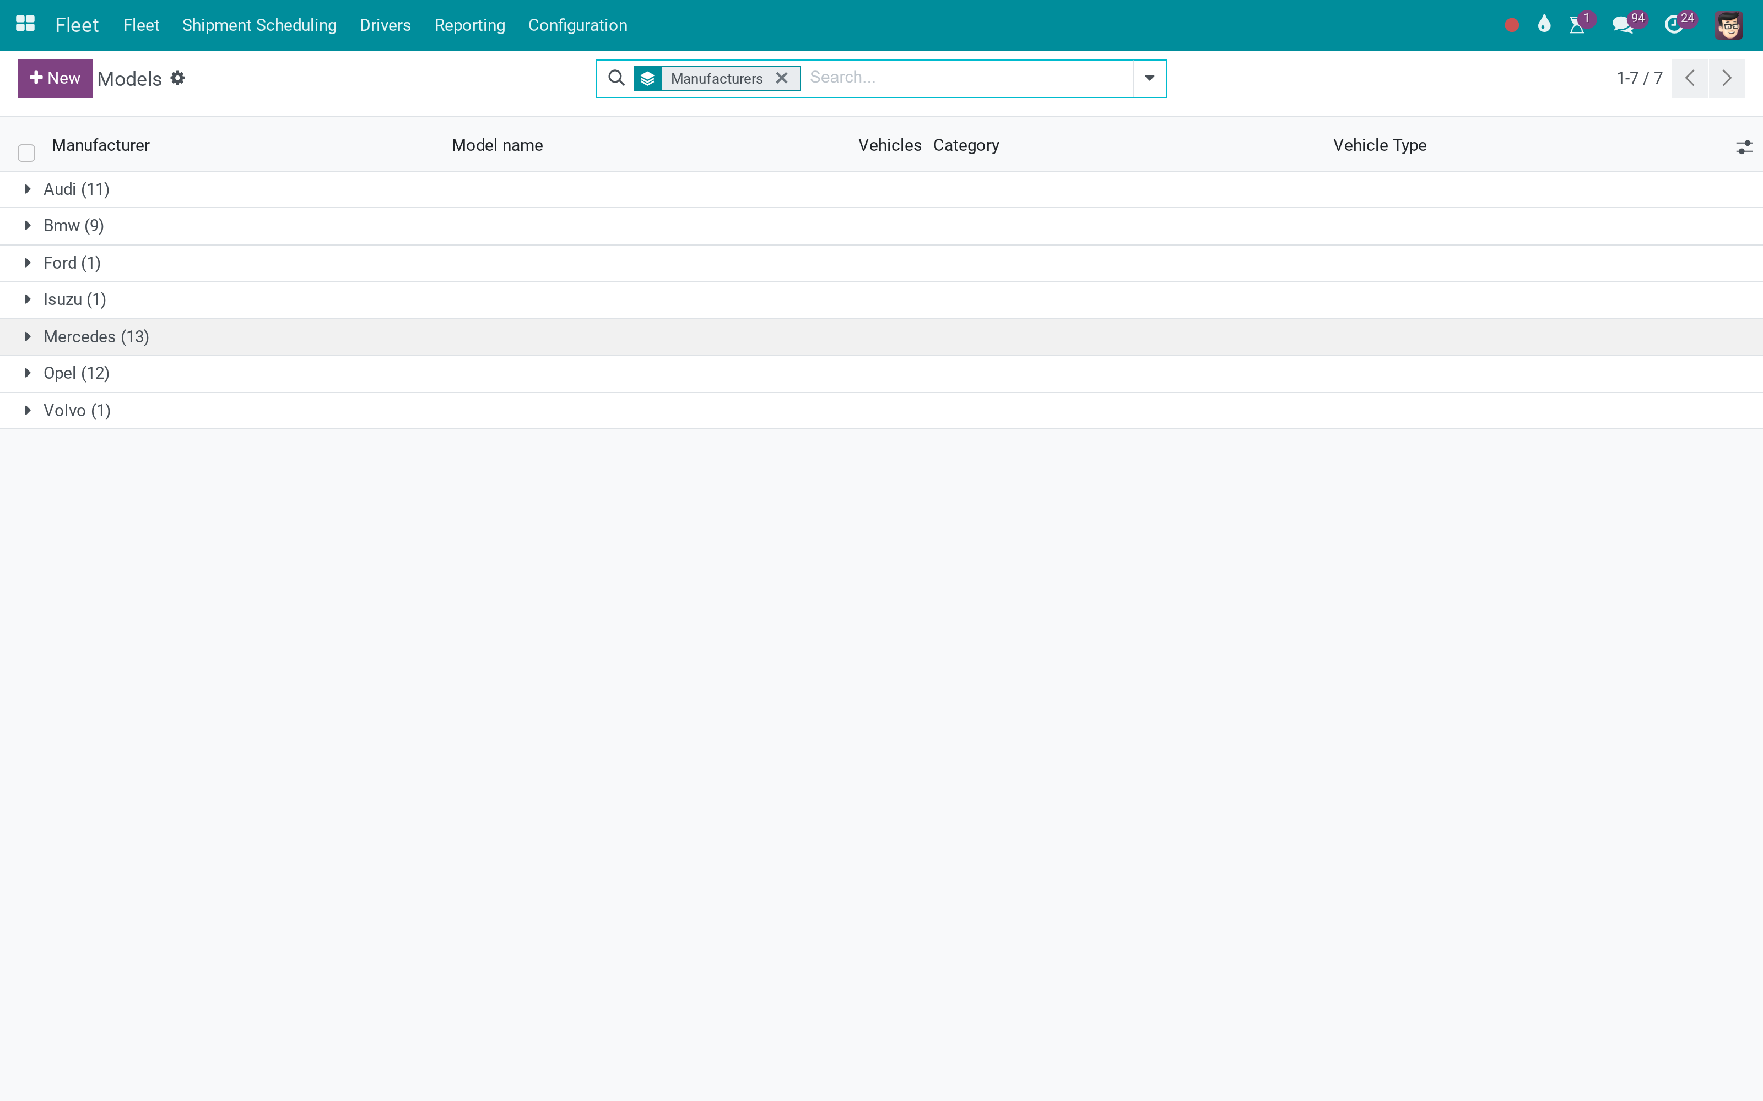Click the 1-7 / 7 pager counter
1763x1101 pixels.
[x=1639, y=78]
